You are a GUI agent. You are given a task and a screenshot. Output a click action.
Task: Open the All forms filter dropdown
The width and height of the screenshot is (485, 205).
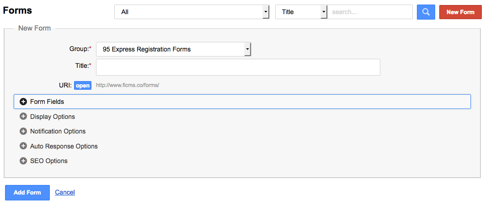coord(192,12)
